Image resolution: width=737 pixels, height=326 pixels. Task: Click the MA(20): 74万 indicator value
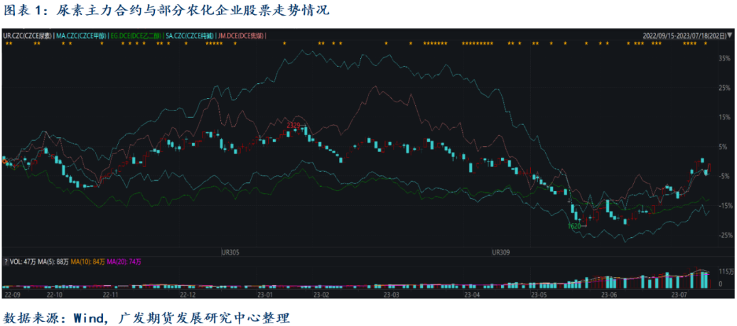click(x=124, y=262)
